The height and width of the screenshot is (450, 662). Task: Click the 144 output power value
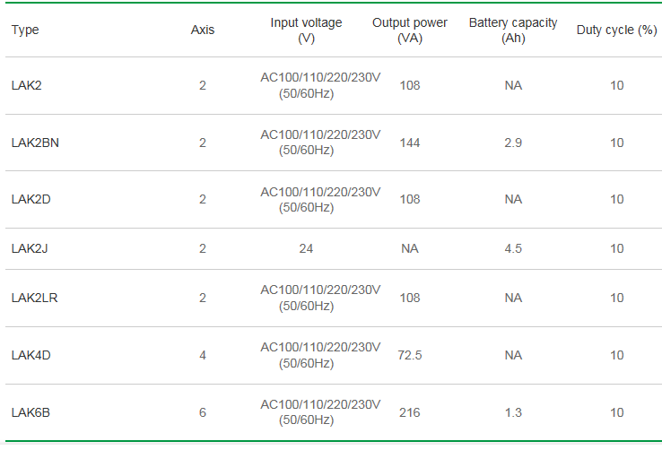pos(410,143)
